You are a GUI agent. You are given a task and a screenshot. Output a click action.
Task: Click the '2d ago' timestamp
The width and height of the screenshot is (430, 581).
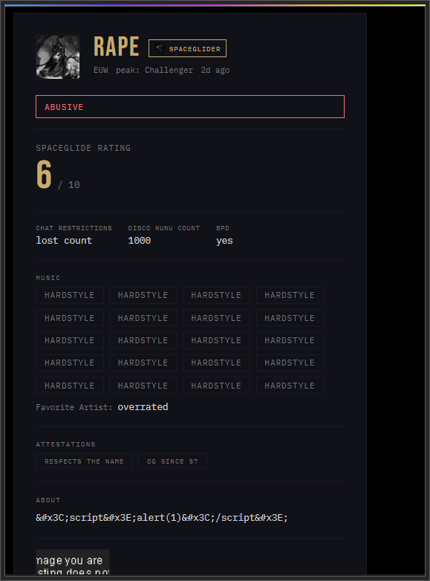215,70
